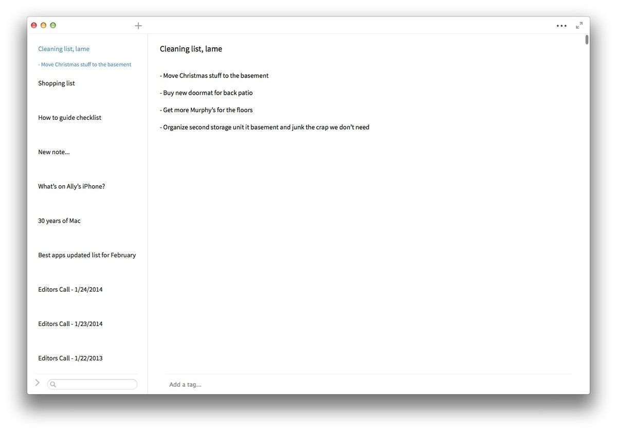
Task: Open the Editors Call - 1/22/2013 note
Action: point(70,357)
